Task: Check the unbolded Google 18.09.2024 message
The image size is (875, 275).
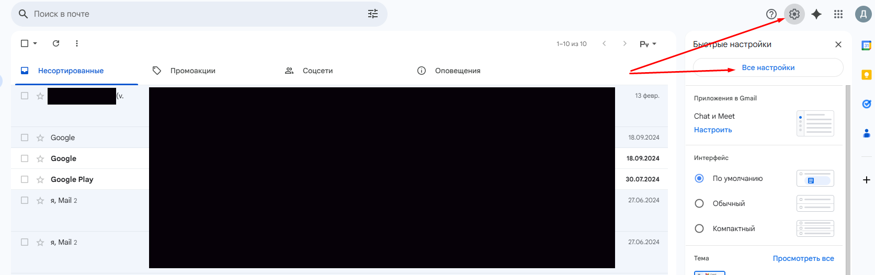Action: click(x=25, y=137)
